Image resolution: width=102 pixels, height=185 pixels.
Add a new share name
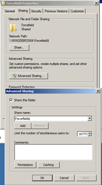23,126
